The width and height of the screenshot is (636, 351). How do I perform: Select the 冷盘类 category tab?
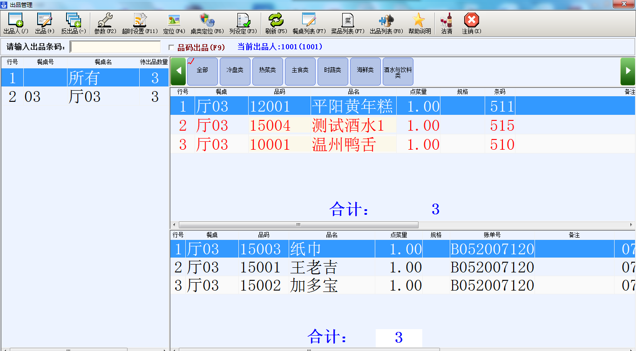coord(235,70)
